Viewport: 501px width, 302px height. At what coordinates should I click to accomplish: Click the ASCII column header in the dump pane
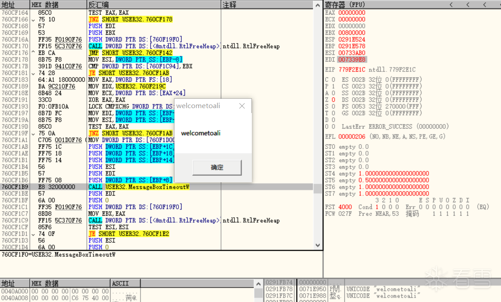[125, 283]
